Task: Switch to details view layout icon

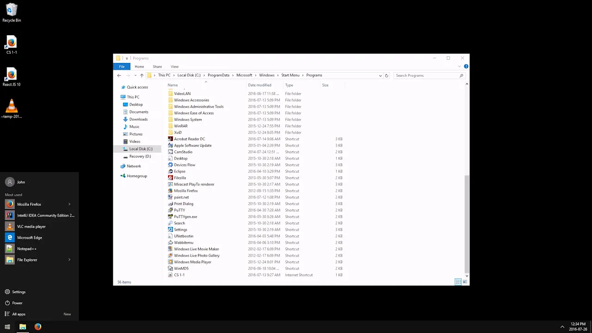Action: 458,282
